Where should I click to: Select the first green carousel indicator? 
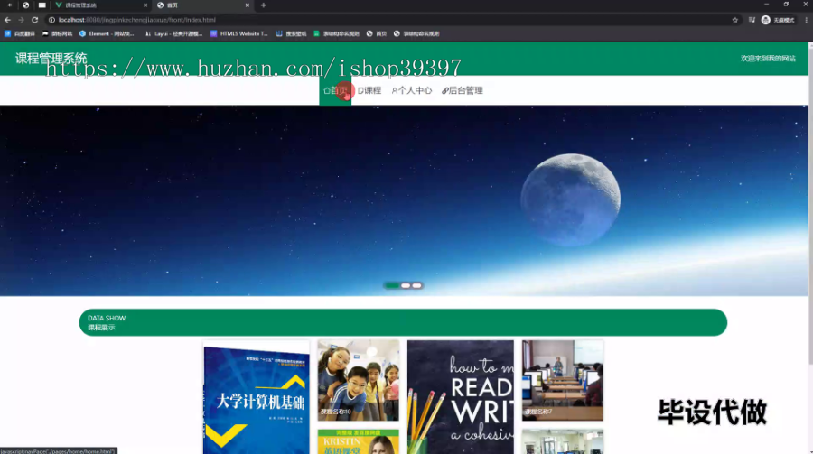click(x=392, y=285)
